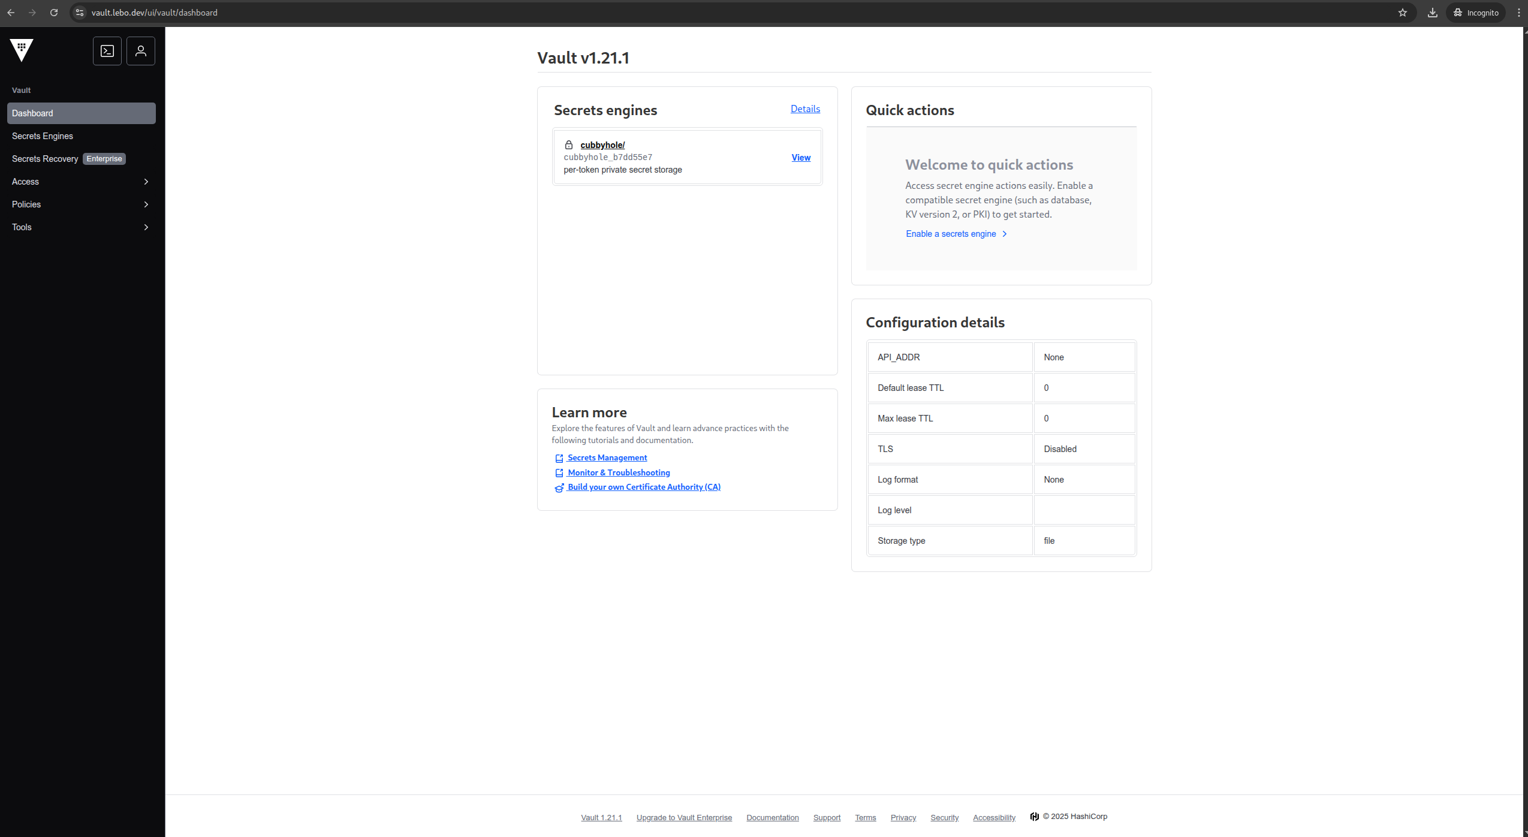Open the Vault web CLI console
1528x837 pixels.
[x=107, y=51]
